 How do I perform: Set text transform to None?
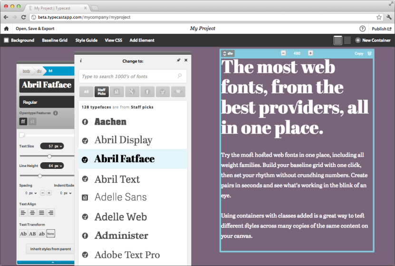[51, 234]
